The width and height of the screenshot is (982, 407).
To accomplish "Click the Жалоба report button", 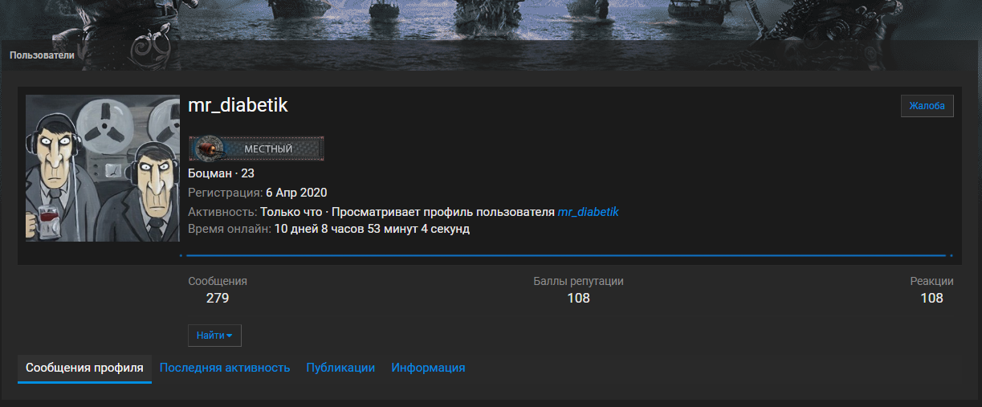I will (927, 105).
